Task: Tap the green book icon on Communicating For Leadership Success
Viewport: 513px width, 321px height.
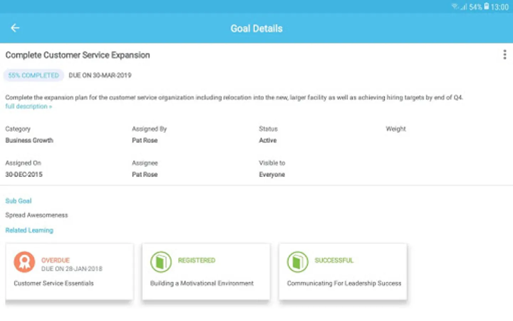Action: 297,262
